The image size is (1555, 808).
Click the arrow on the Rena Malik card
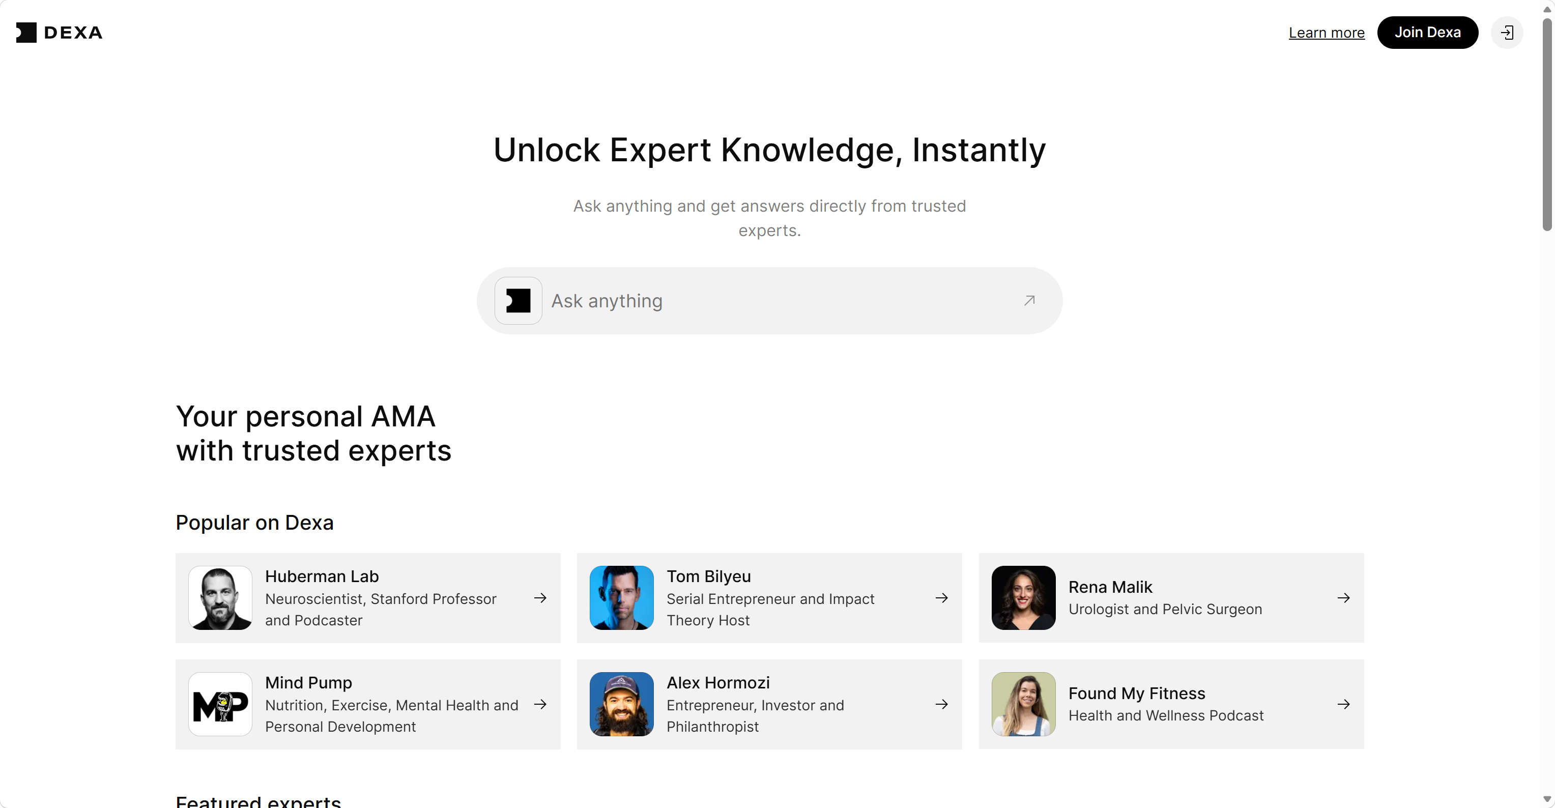tap(1343, 598)
